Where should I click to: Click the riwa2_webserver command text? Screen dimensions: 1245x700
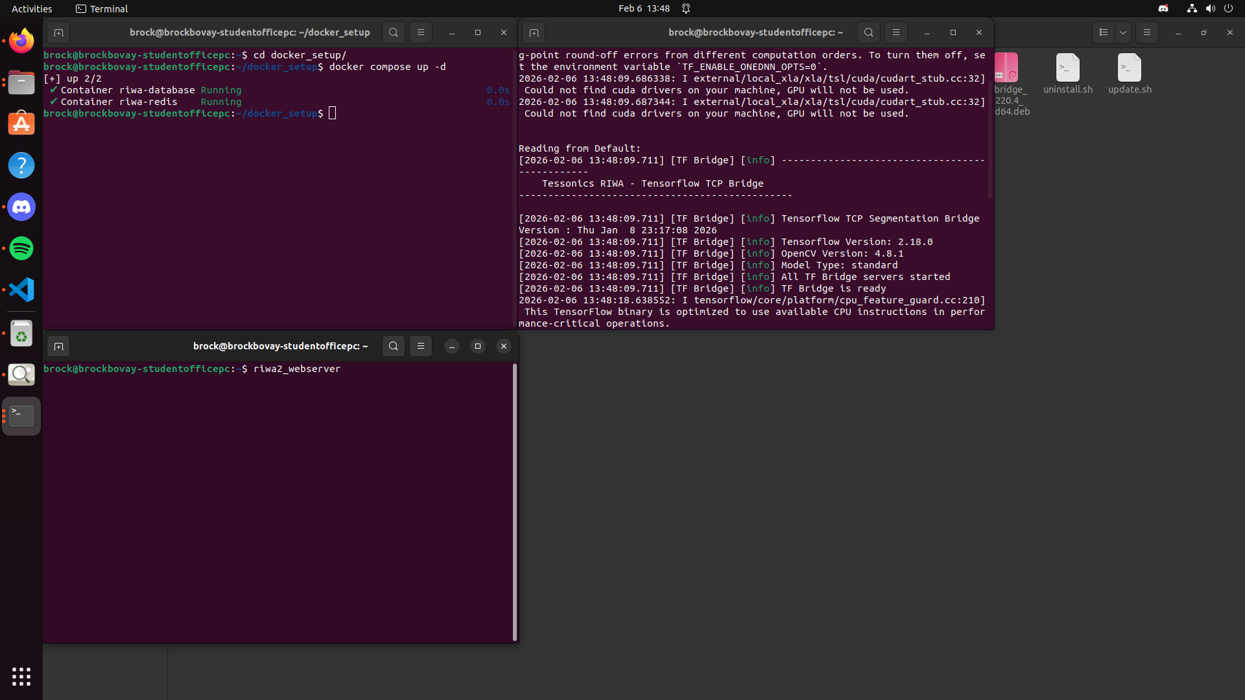click(x=297, y=369)
